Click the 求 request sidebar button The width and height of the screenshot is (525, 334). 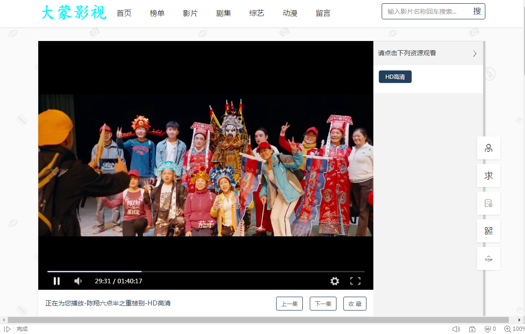pyautogui.click(x=489, y=176)
